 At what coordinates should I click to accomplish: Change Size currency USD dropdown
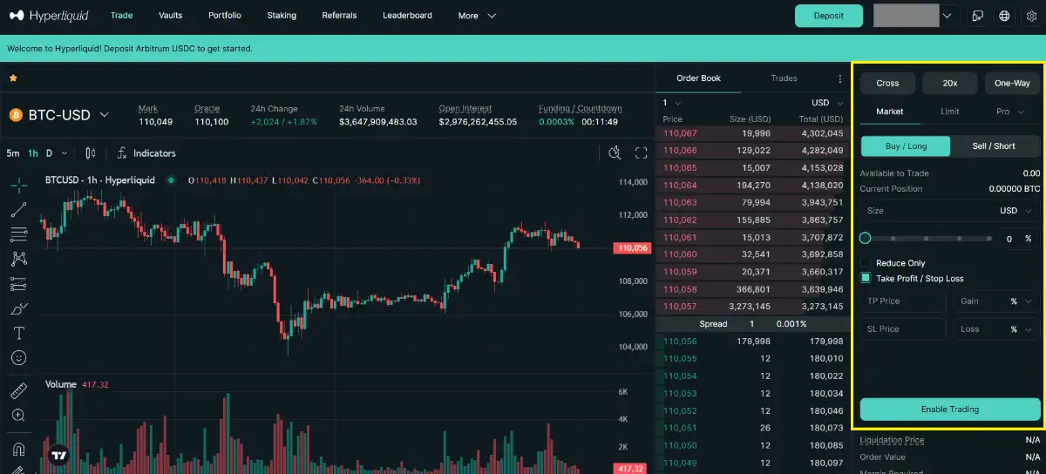click(1015, 211)
